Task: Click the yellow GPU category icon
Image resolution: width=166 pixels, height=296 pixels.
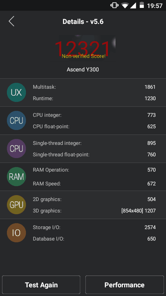Action: click(16, 204)
